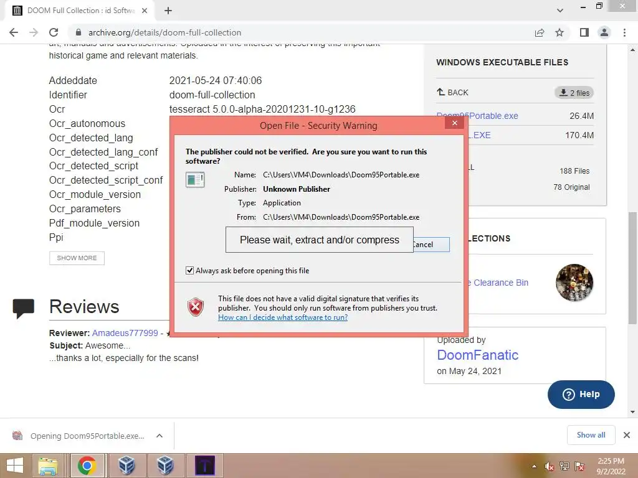Click the 188 Files entry
The width and height of the screenshot is (638, 478).
tap(574, 171)
